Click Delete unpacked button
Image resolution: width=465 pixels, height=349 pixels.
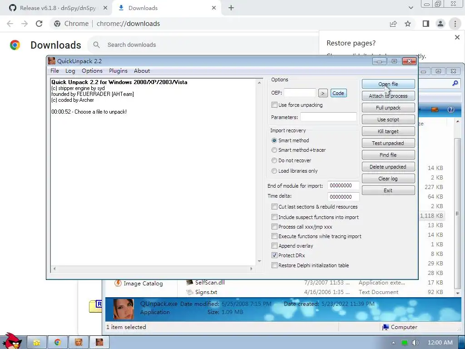tap(388, 167)
